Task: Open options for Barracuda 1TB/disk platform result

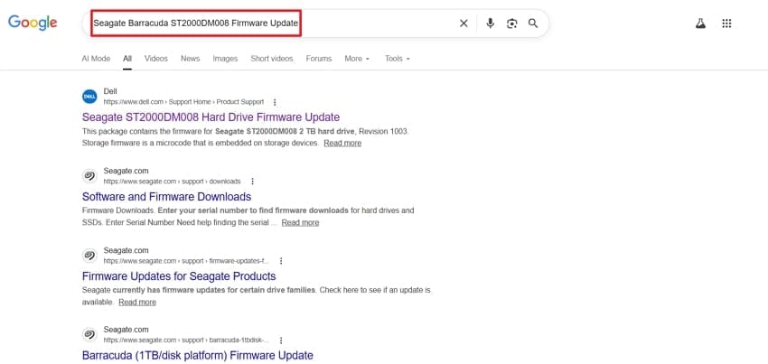Action: [281, 341]
